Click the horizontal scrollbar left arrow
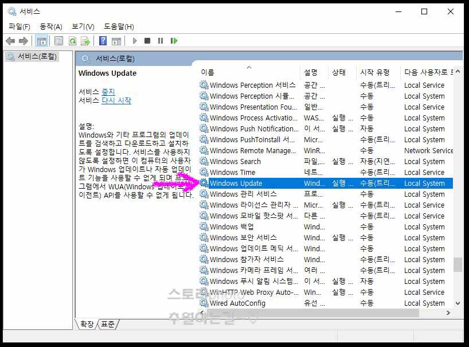 pos(202,313)
